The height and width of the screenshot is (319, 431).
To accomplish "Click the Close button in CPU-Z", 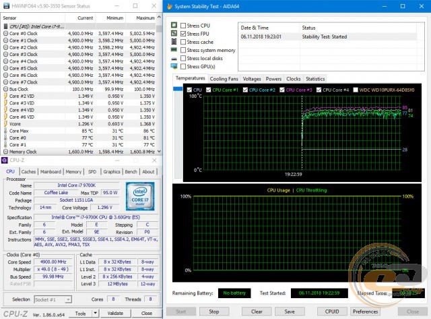I will click(x=147, y=313).
